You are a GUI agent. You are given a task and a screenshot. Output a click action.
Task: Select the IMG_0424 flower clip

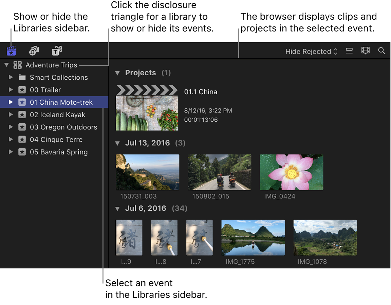coord(291,172)
